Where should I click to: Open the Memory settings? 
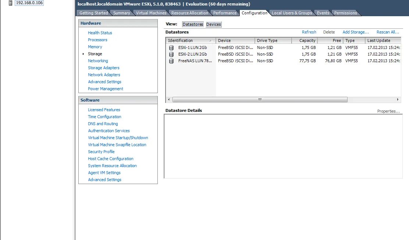point(95,47)
